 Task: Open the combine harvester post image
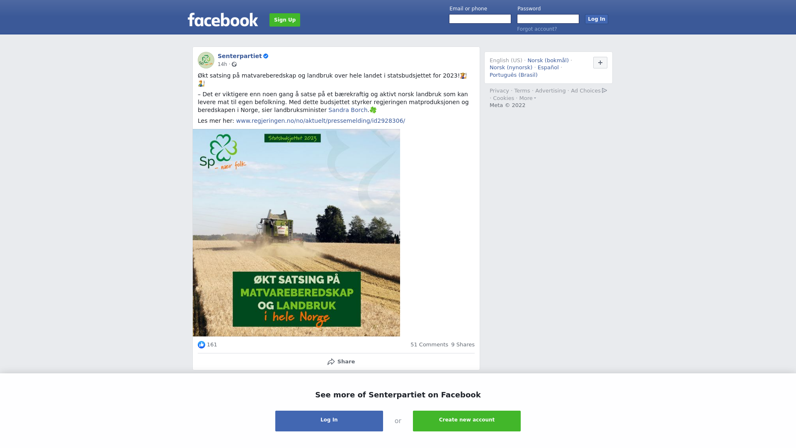pyautogui.click(x=296, y=233)
